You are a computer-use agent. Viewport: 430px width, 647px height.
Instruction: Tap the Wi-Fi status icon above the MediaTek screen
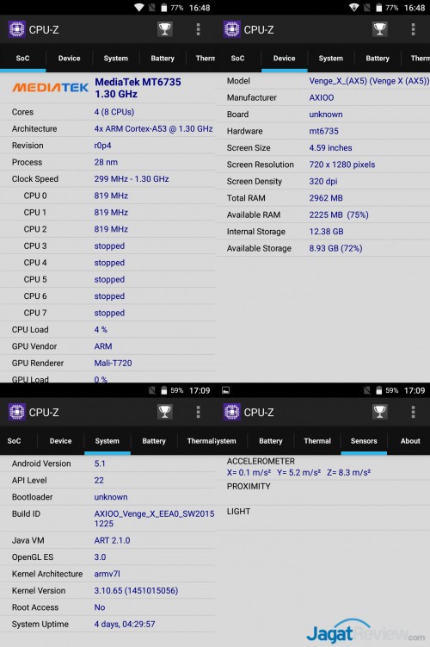point(139,8)
